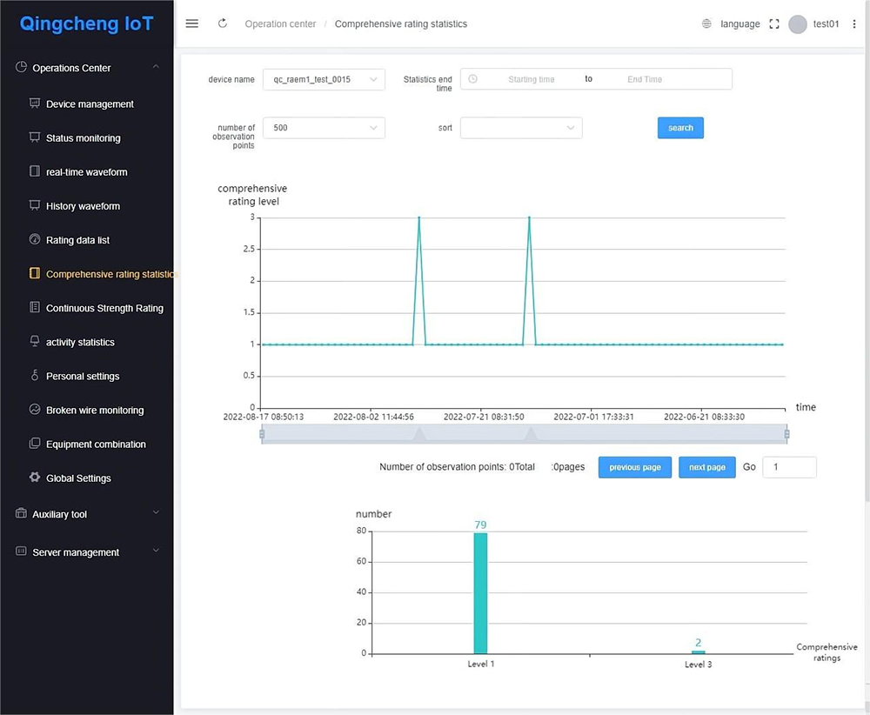
Task: Click the next page button
Action: [706, 467]
